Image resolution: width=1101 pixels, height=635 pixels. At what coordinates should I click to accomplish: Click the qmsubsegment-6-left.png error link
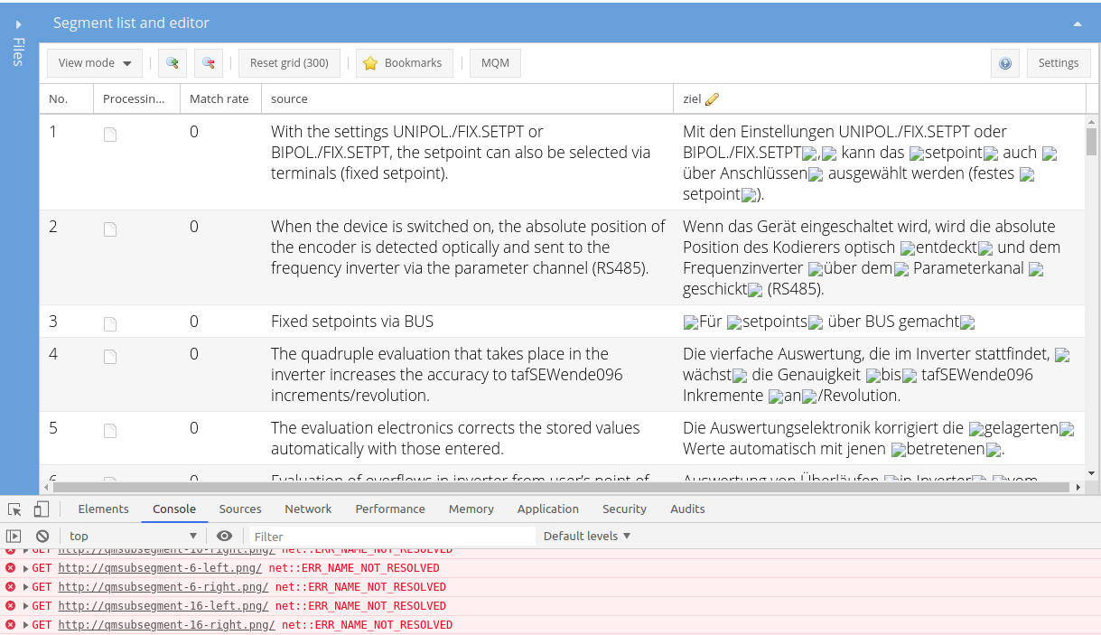[160, 568]
